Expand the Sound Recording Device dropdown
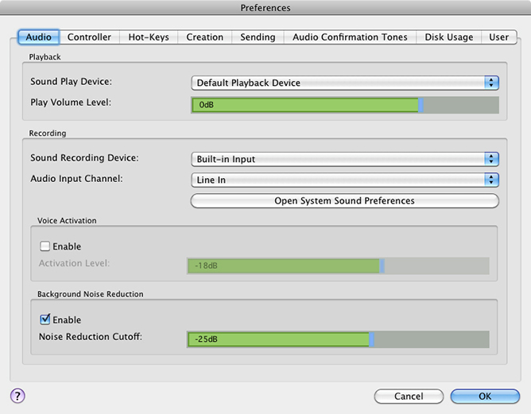 344,159
